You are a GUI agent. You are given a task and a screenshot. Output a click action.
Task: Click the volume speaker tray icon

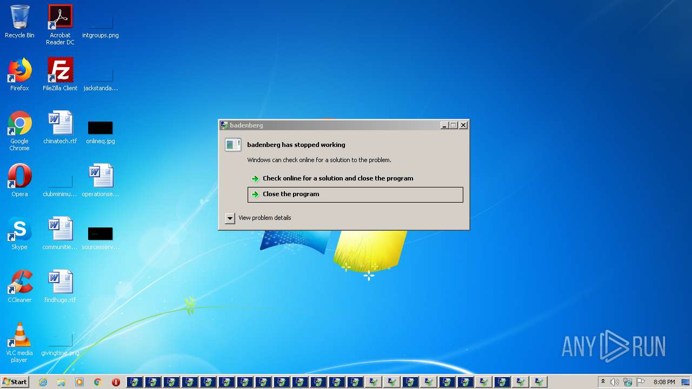(615, 382)
